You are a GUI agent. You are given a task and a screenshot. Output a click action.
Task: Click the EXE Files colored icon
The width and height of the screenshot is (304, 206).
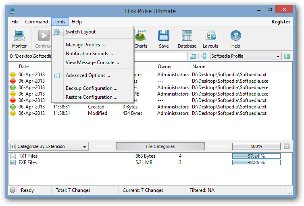coord(13,162)
